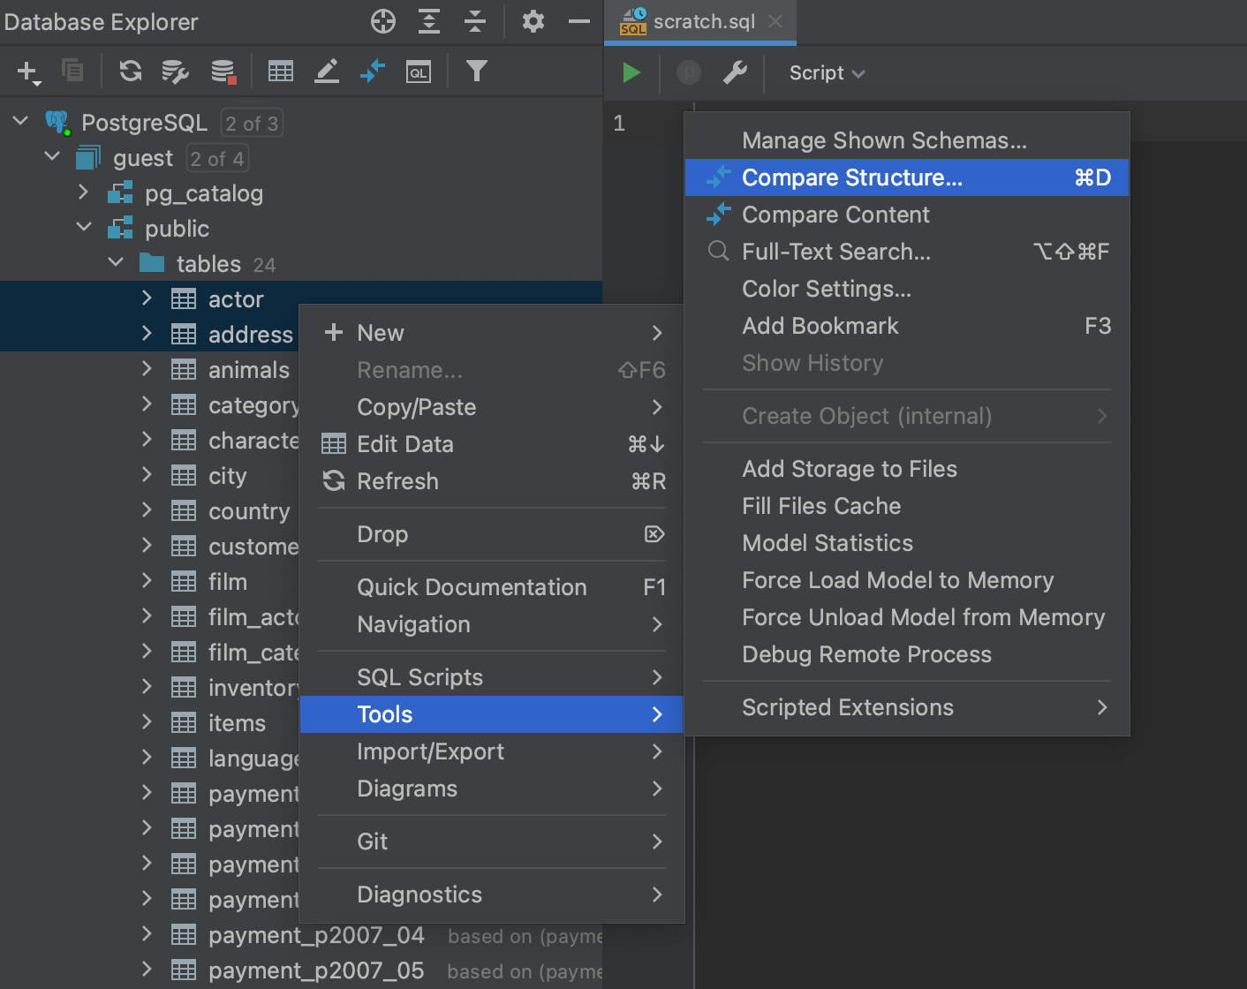Switch to the scratch.sql tab
This screenshot has height=989, width=1247.
click(x=703, y=21)
